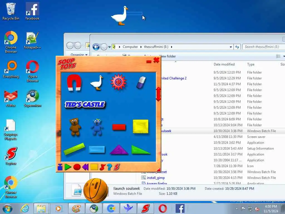Click the Search thescuffmini (E:) field
The image size is (285, 214).
pos(264,47)
